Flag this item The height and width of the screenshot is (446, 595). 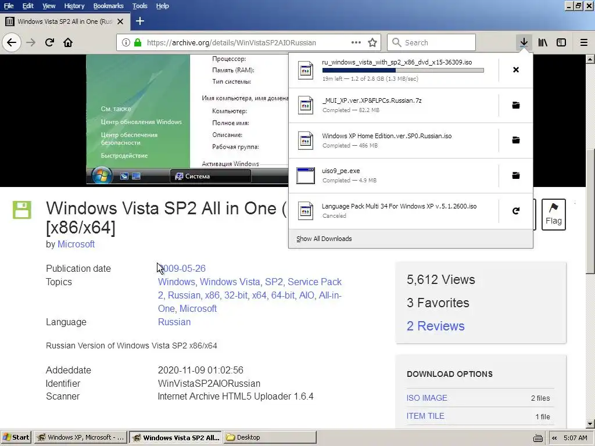tap(553, 214)
